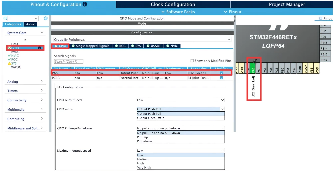Image resolution: width=333 pixels, height=171 pixels.
Task: Select NVIC in System Core list
Action: pos(15,56)
